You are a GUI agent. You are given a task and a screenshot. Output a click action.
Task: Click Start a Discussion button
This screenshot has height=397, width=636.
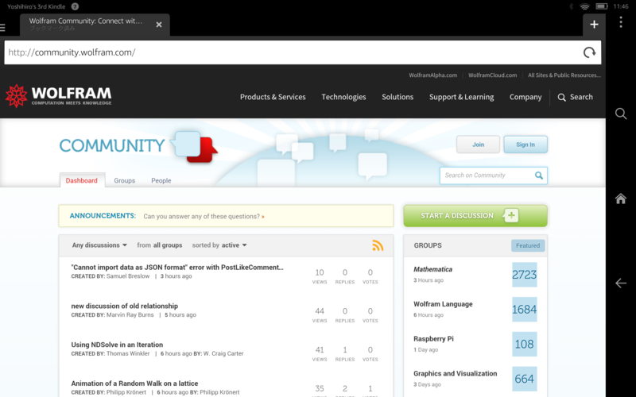[475, 215]
